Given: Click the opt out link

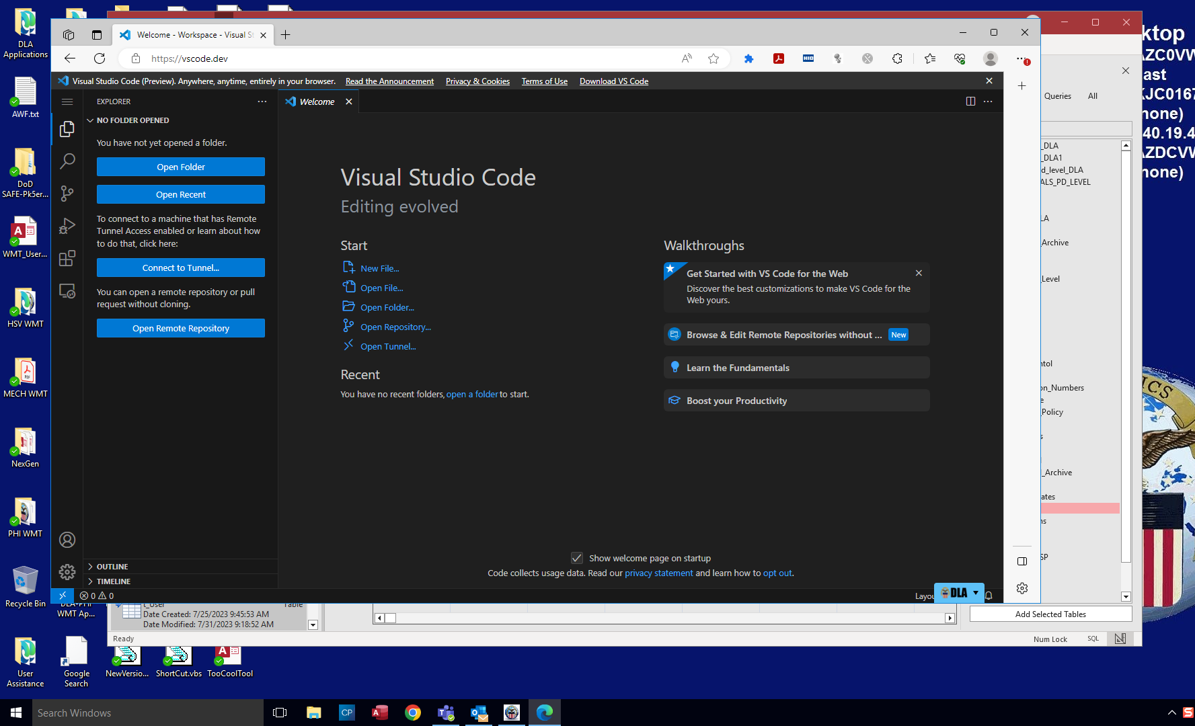Looking at the screenshot, I should 777,573.
